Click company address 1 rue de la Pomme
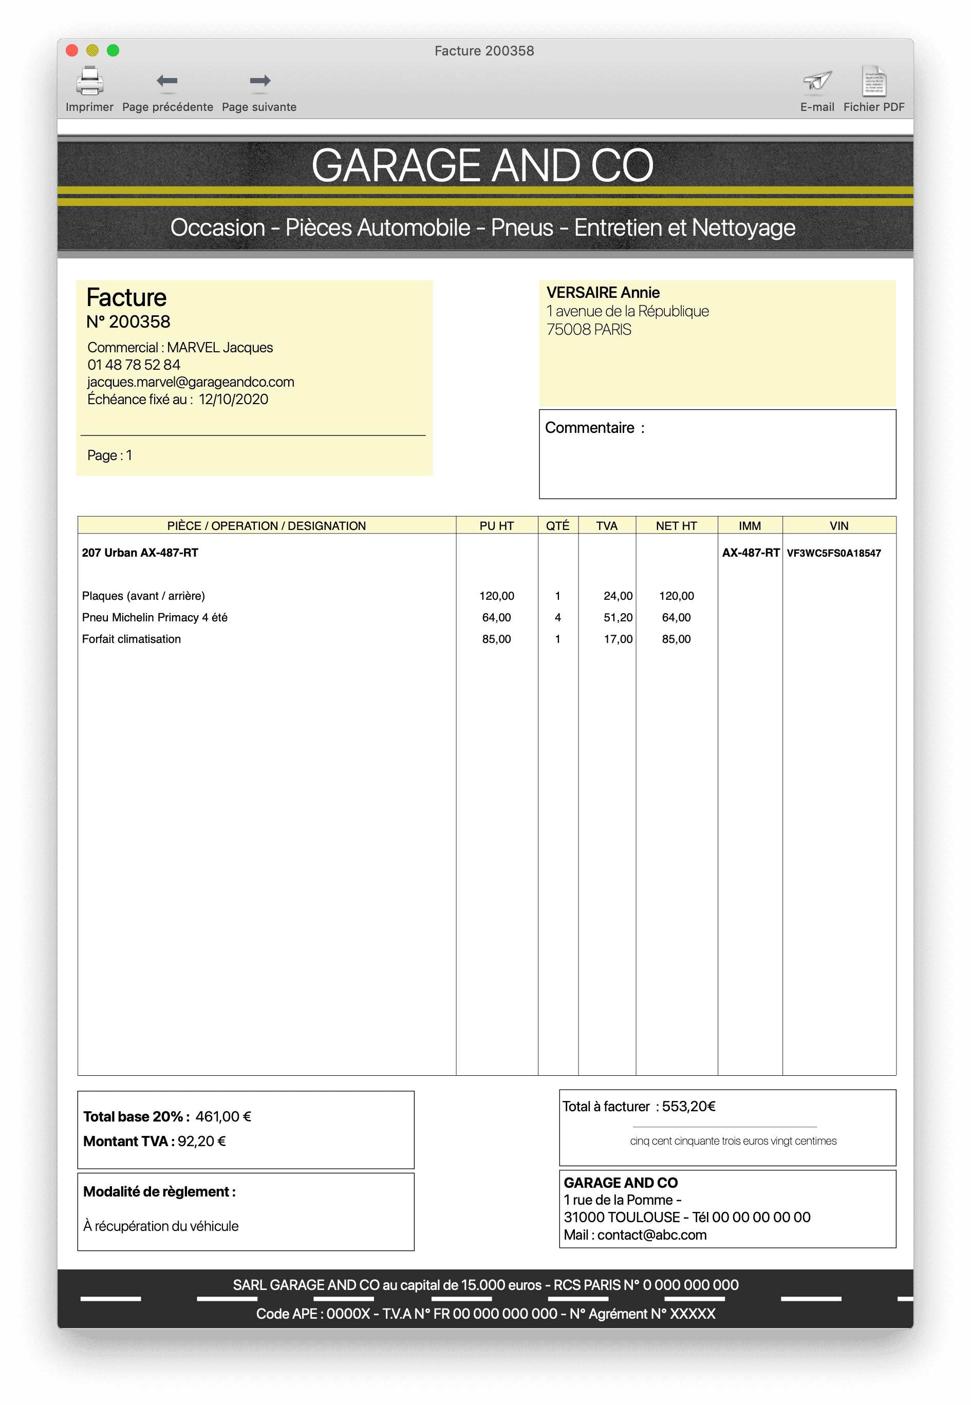This screenshot has width=971, height=1405. 622,1200
